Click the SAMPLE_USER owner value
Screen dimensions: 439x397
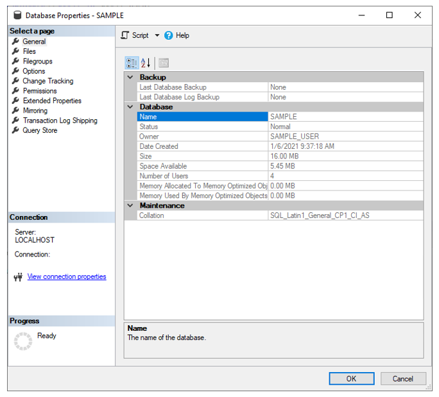(295, 136)
